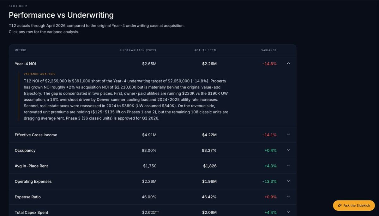379x216 pixels.
Task: Click the sparkle icon on Sidekick button
Action: pyautogui.click(x=340, y=206)
